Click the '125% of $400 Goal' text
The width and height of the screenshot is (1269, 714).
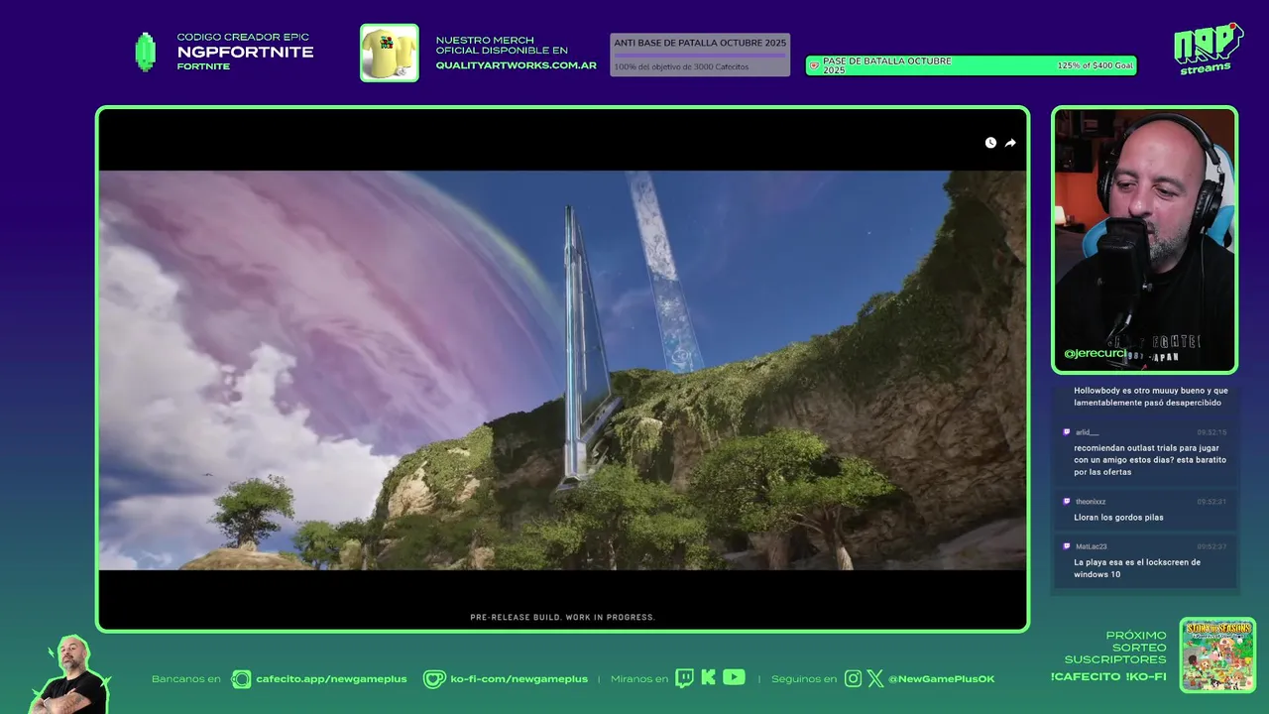[1095, 65]
